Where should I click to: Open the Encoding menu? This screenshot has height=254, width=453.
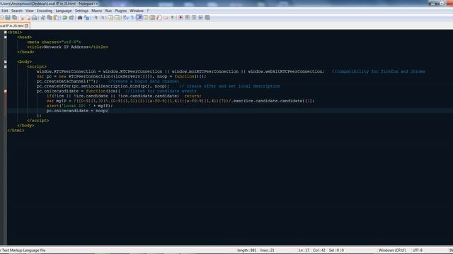tap(45, 11)
